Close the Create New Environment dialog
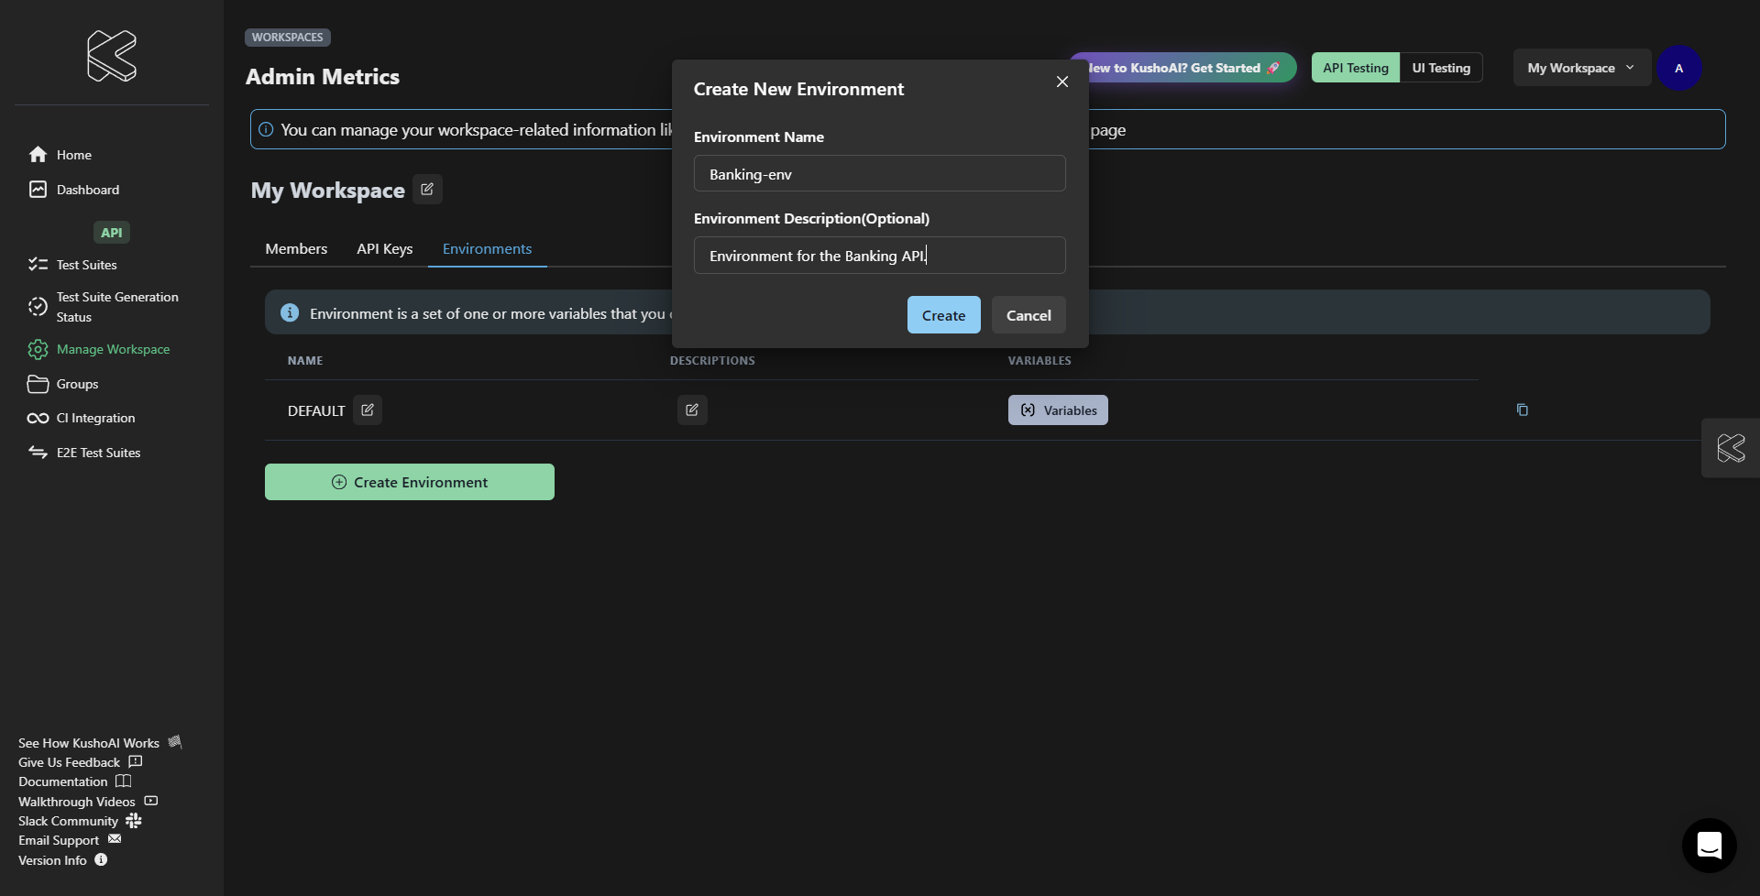The image size is (1760, 896). 1061,82
